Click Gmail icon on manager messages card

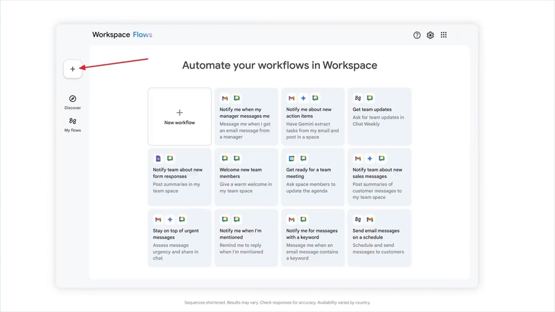click(225, 98)
